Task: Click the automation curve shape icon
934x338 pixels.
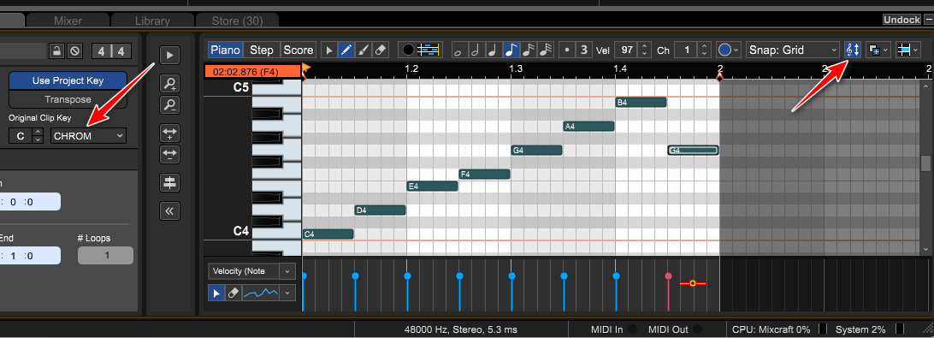Action: 262,293
